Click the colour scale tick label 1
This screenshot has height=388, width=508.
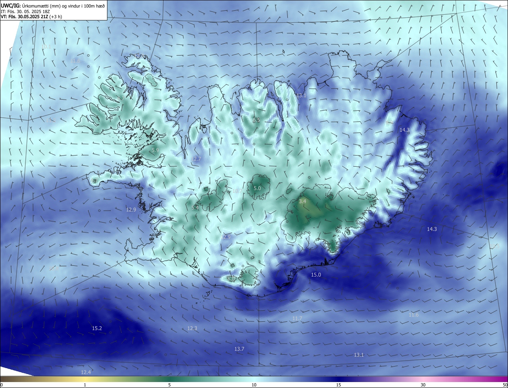coord(85,385)
